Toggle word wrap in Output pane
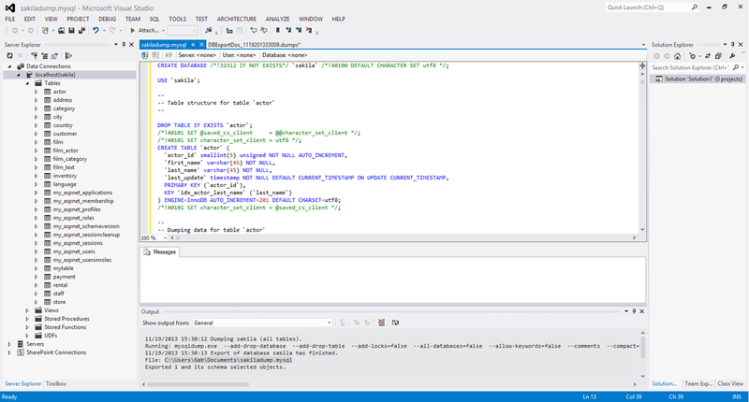This screenshot has width=749, height=402. 395,323
